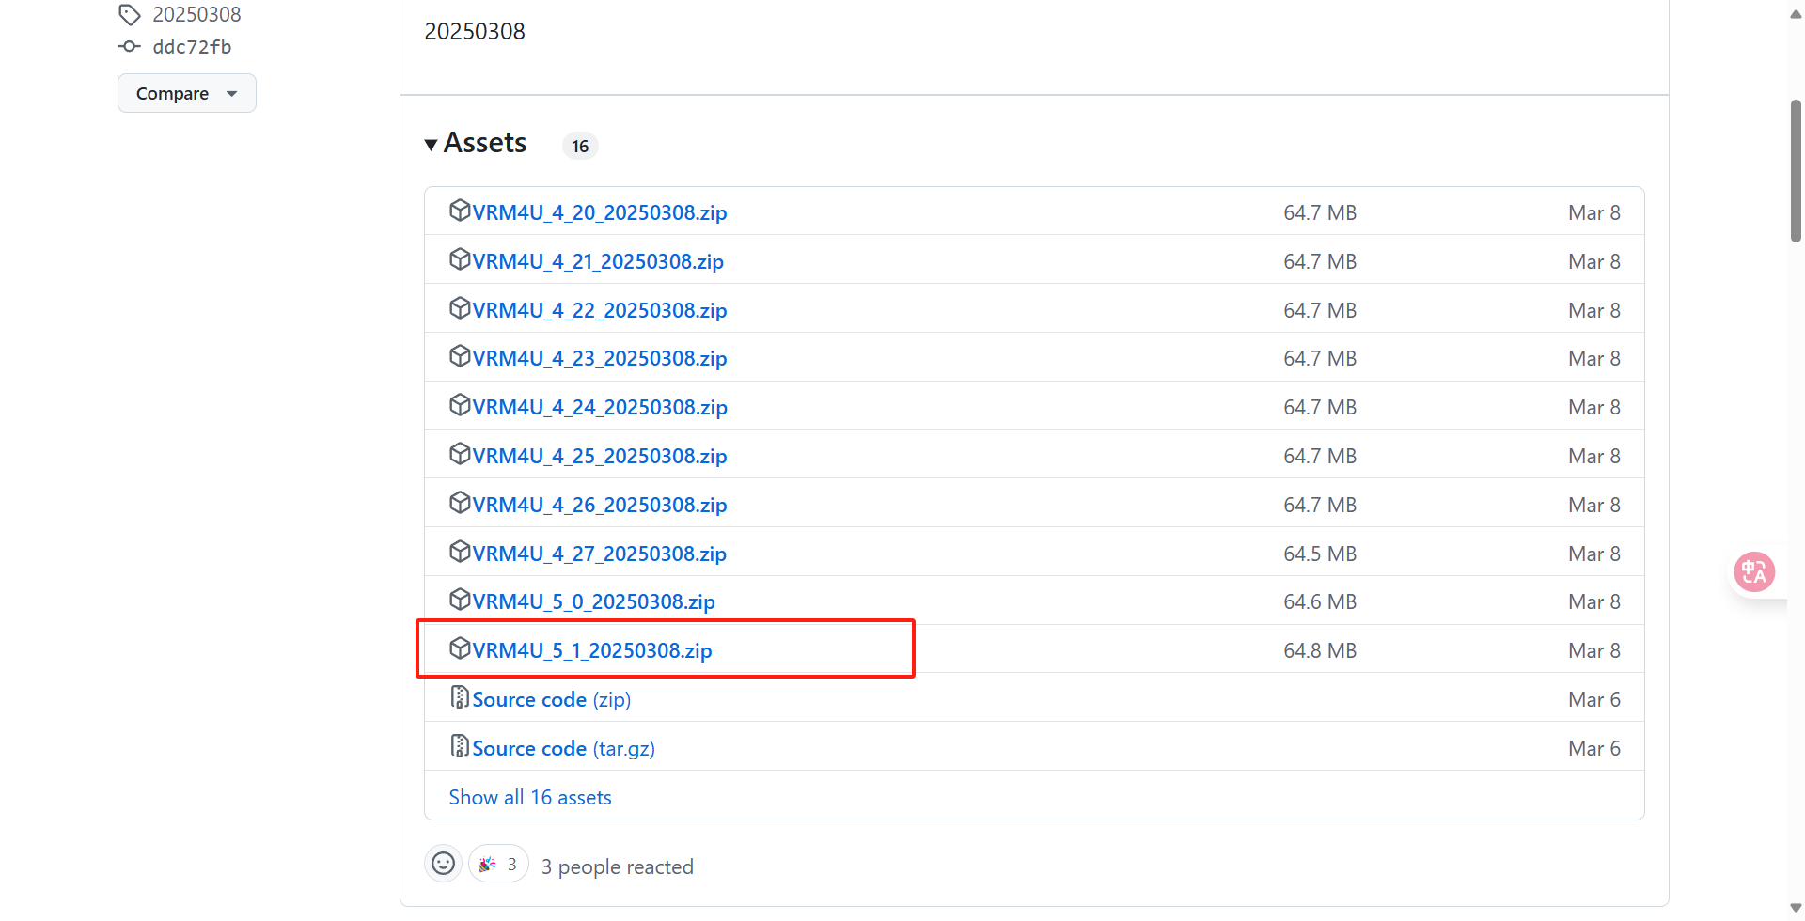Open the translate floating icon
1805x921 pixels.
coord(1753,571)
